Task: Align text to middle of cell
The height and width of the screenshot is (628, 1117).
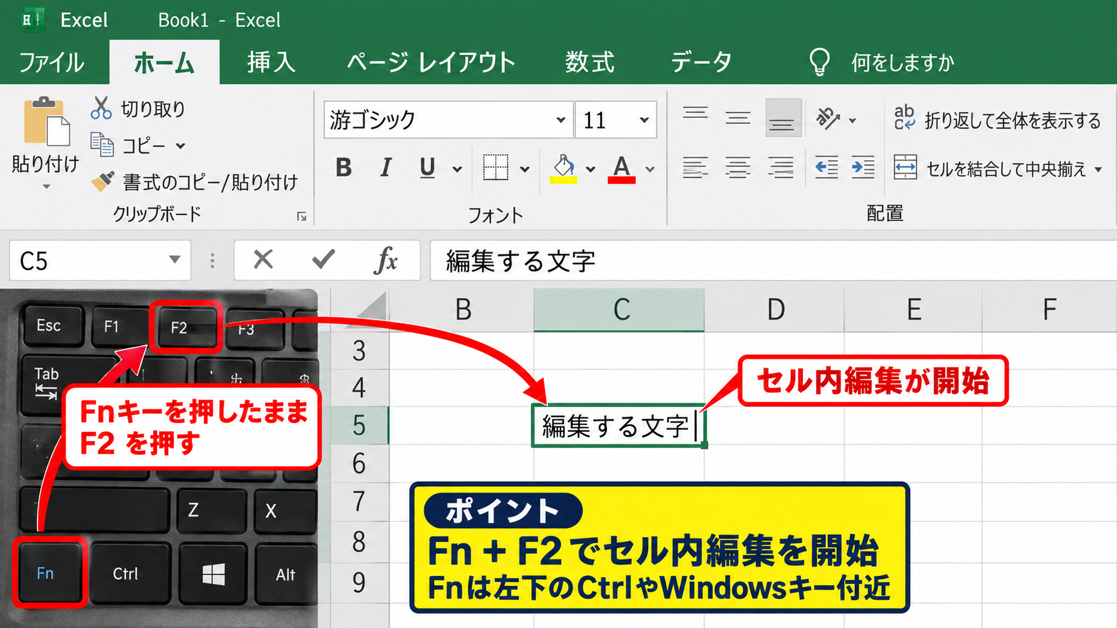Action: (738, 118)
